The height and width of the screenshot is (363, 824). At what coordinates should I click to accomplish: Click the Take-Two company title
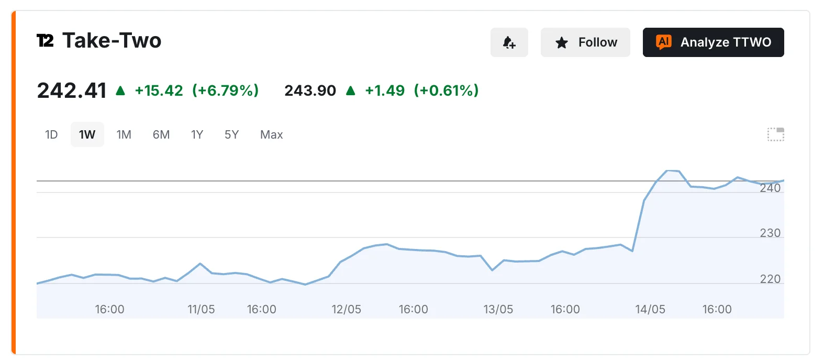click(112, 41)
